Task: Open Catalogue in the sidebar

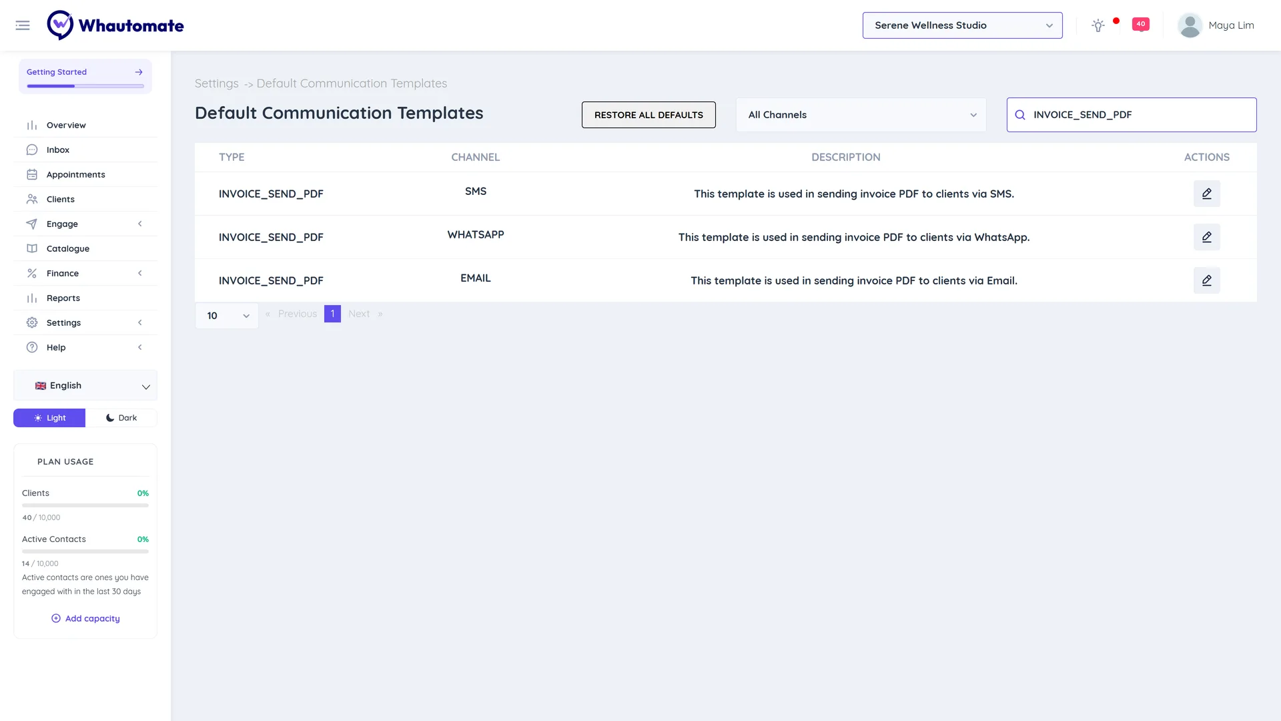Action: pyautogui.click(x=85, y=249)
